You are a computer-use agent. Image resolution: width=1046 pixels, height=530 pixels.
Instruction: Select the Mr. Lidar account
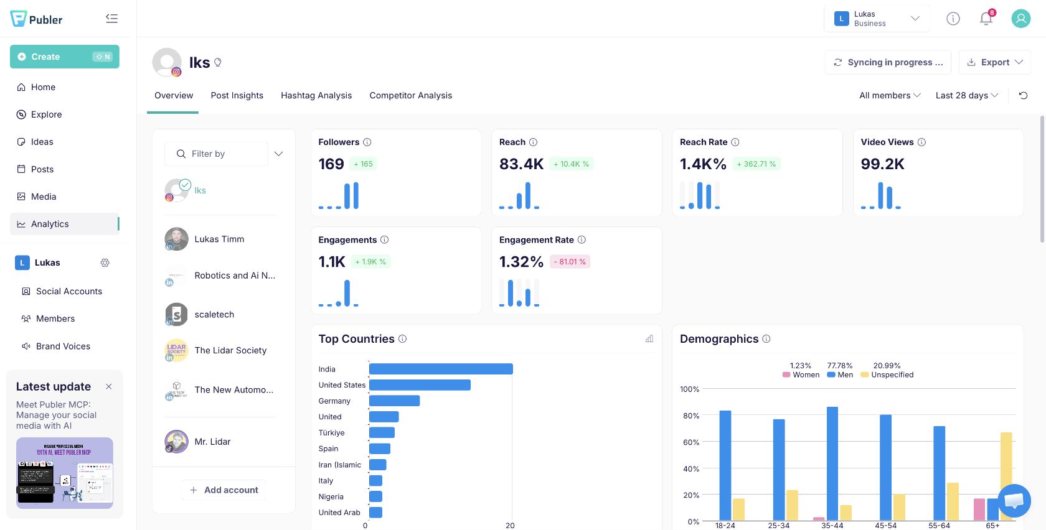(220, 442)
